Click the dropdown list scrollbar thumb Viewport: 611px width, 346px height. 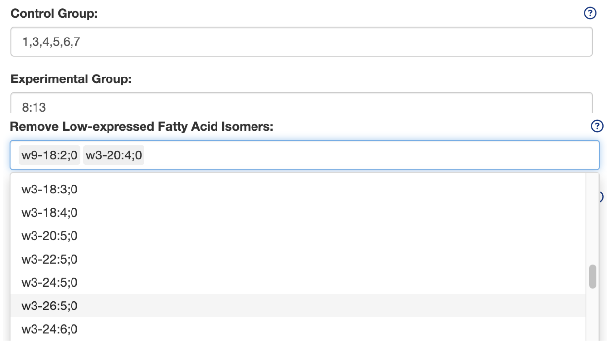(592, 276)
